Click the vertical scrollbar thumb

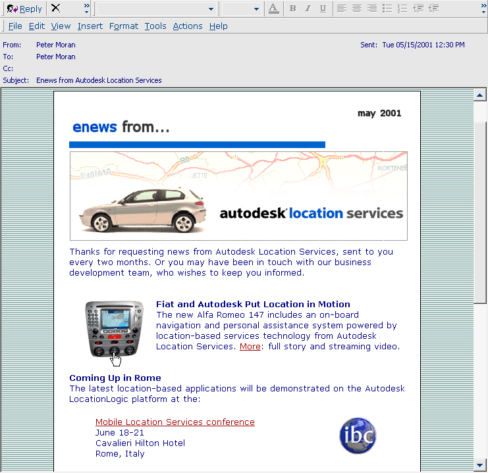(x=479, y=211)
